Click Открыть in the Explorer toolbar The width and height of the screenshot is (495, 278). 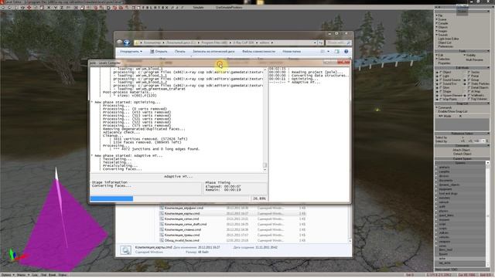coord(159,52)
